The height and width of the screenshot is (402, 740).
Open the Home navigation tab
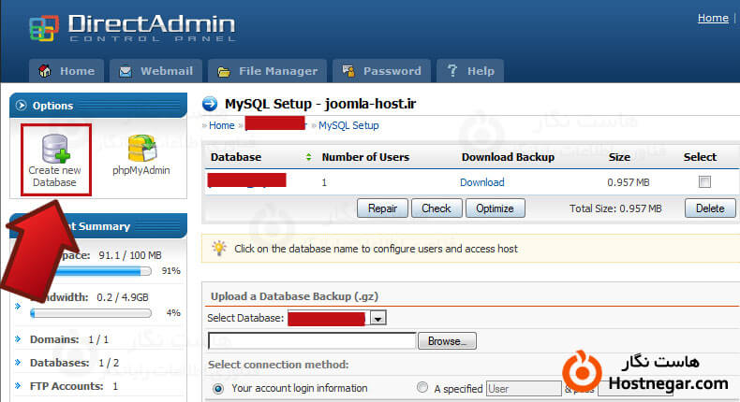[67, 71]
